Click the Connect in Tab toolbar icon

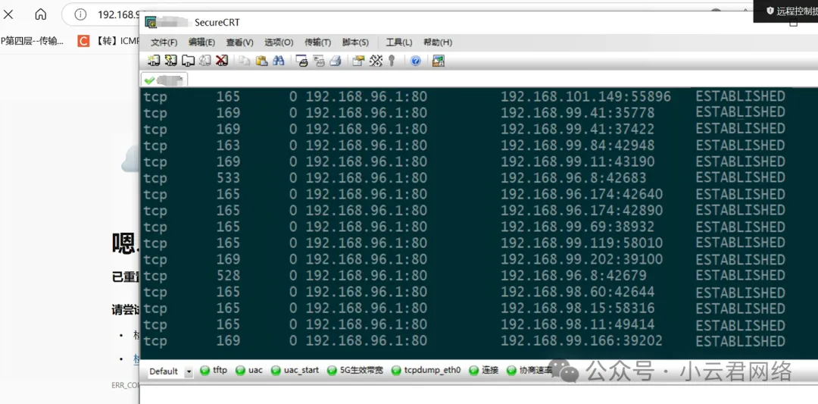188,61
